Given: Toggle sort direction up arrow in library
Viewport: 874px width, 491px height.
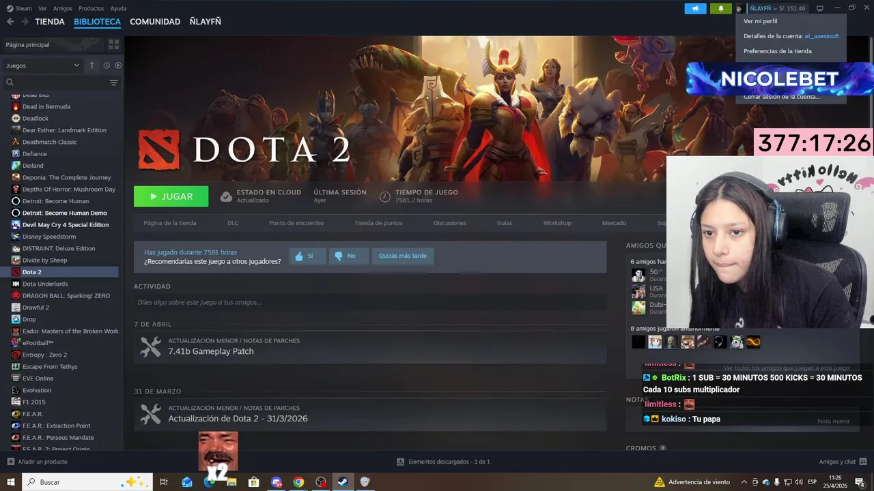Looking at the screenshot, I should pos(91,65).
